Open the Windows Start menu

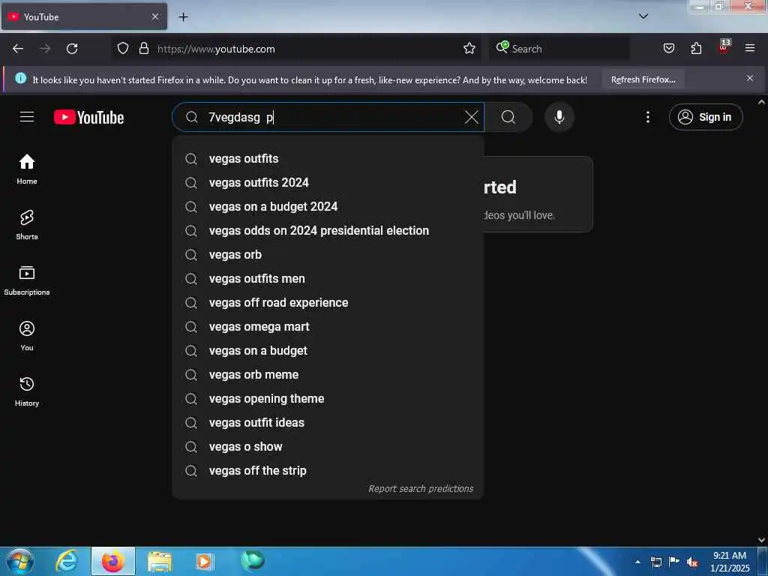pyautogui.click(x=20, y=561)
